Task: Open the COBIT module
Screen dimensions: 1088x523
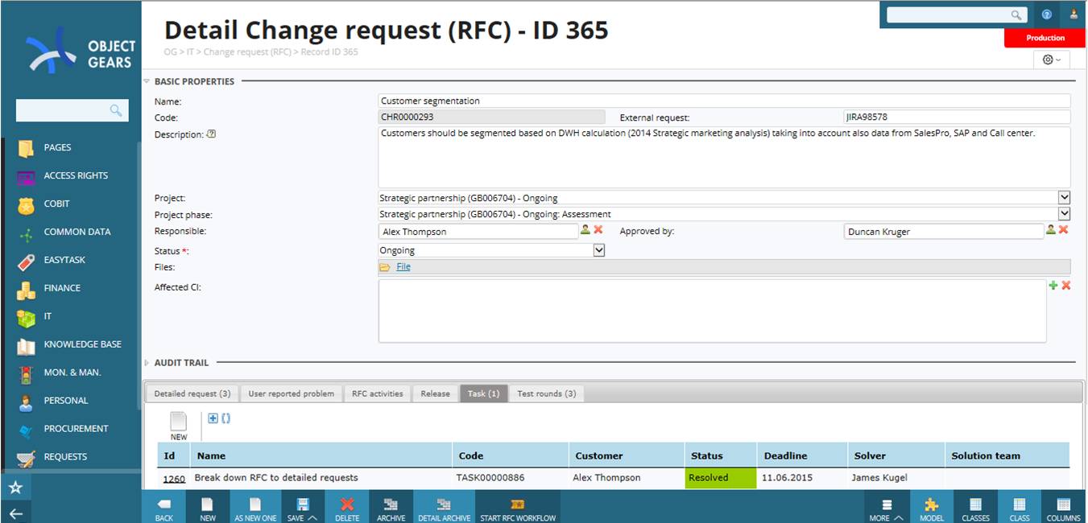Action: (x=56, y=204)
